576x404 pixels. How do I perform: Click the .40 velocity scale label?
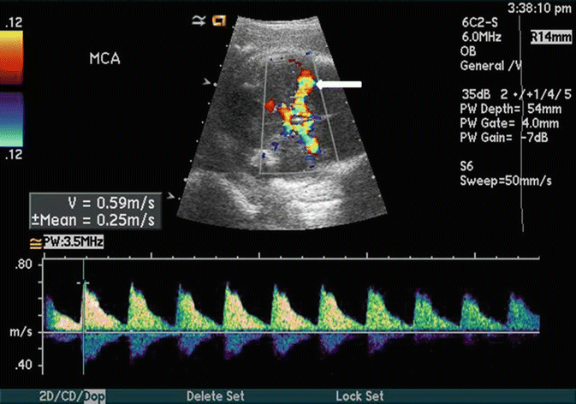[x=23, y=365]
